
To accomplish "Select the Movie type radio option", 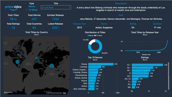I will 31,6.
